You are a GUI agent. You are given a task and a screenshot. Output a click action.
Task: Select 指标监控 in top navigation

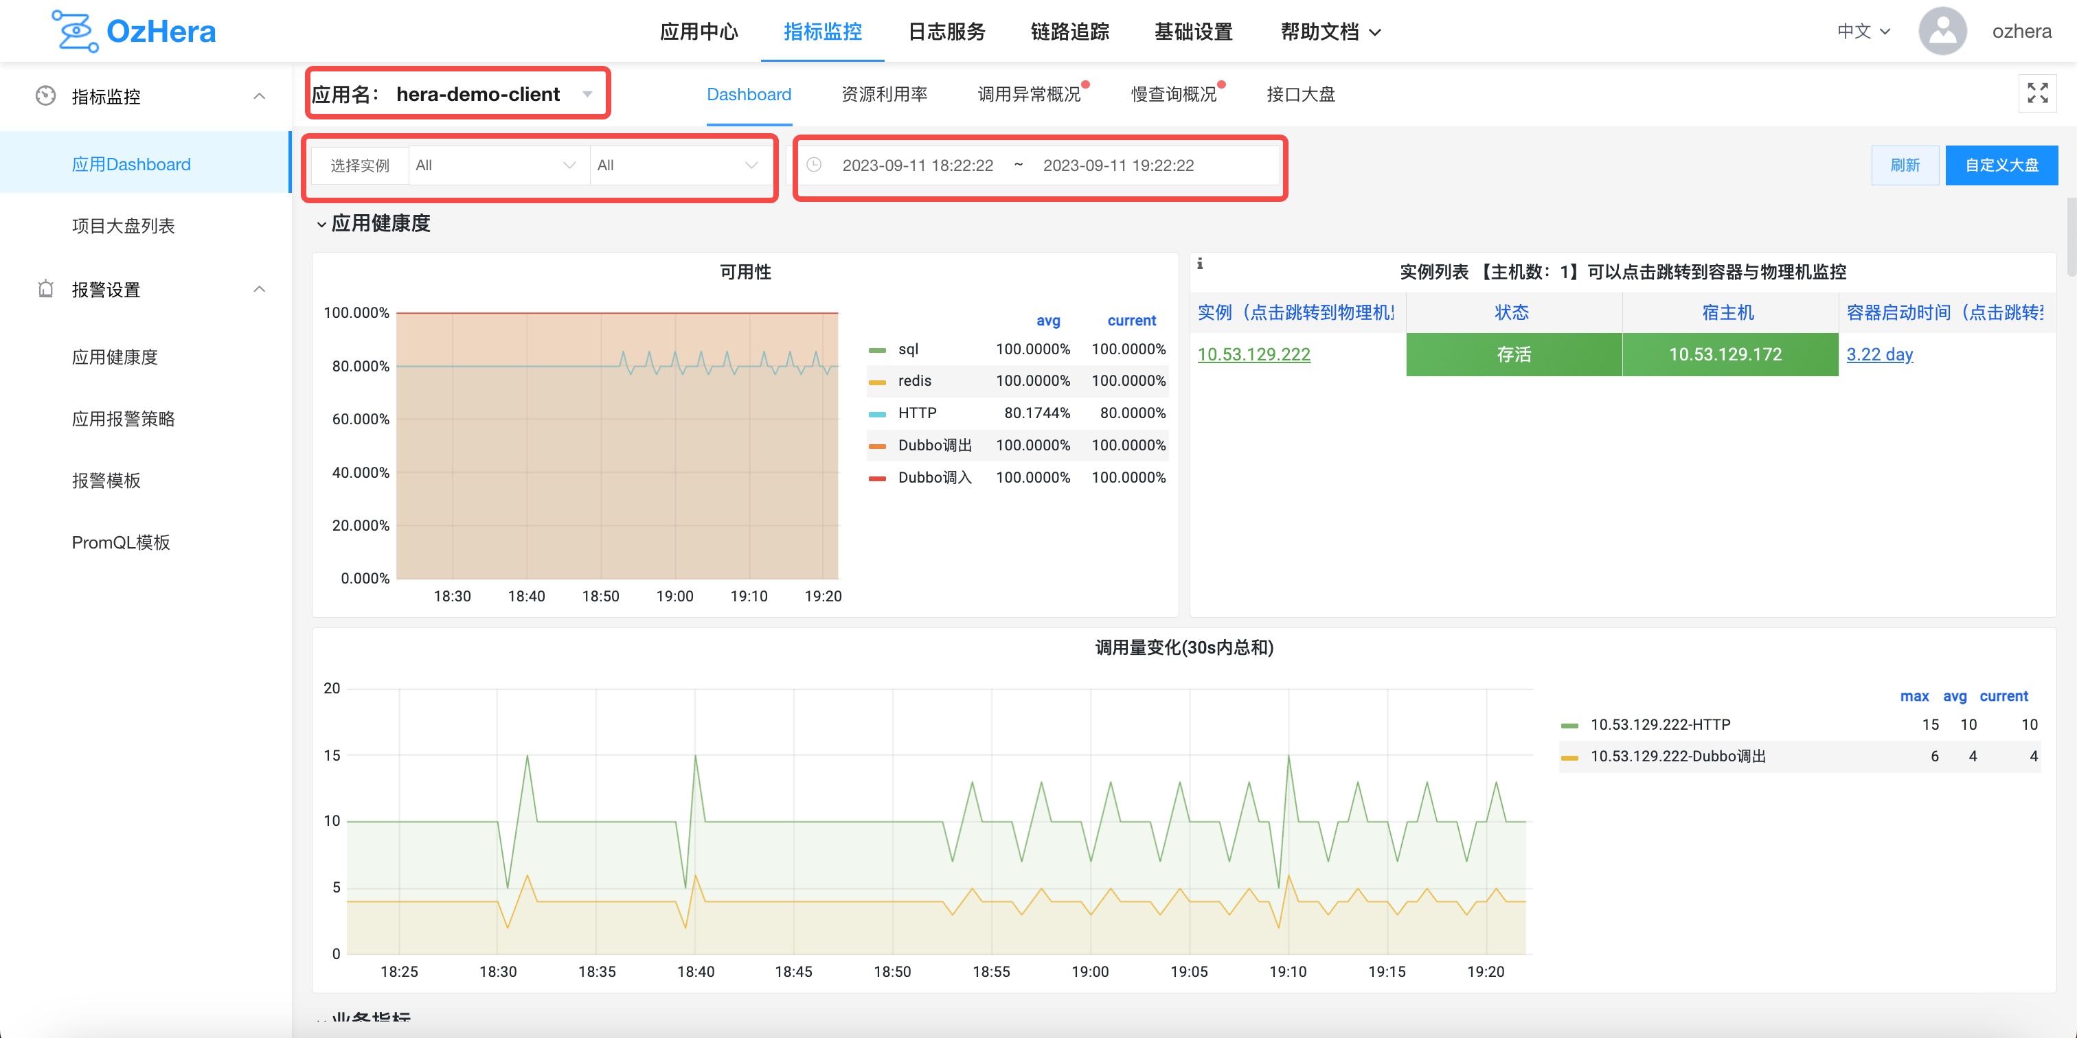(822, 32)
